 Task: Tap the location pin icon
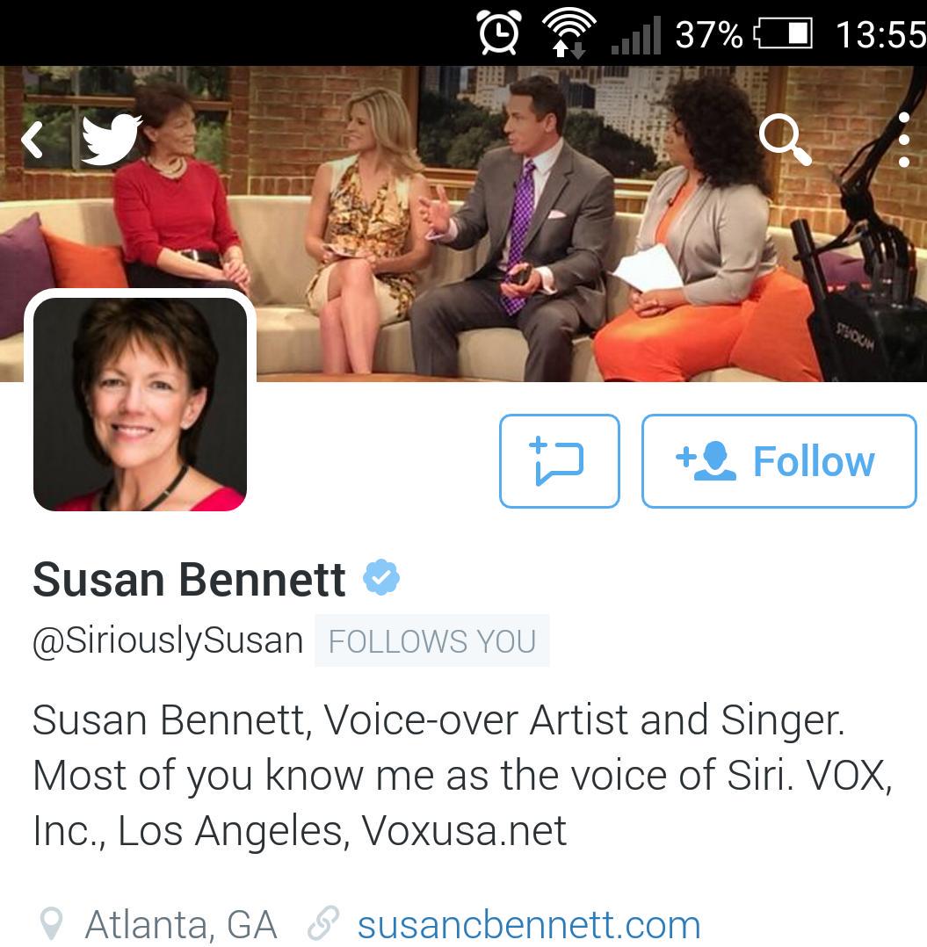51,924
